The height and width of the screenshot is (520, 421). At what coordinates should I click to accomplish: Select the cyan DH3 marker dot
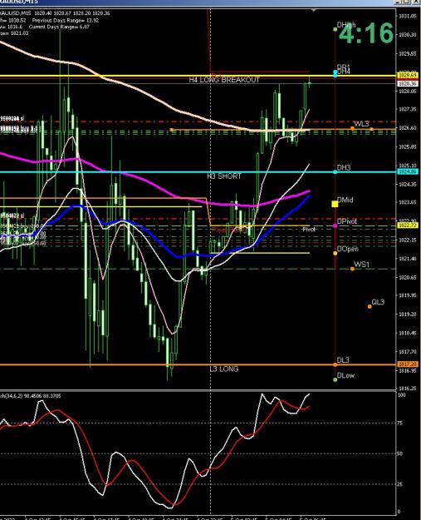(x=335, y=171)
